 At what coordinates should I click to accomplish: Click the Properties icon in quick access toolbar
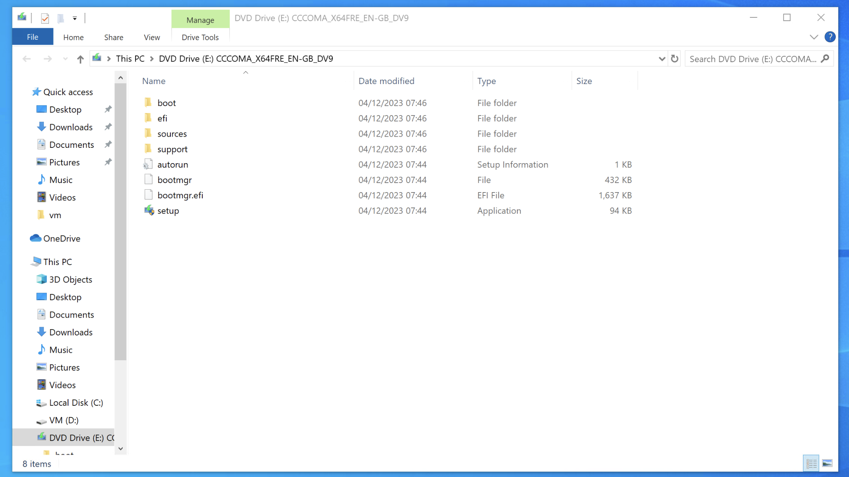(45, 18)
